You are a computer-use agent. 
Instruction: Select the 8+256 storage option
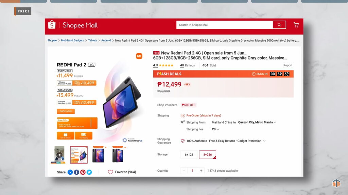208,154
